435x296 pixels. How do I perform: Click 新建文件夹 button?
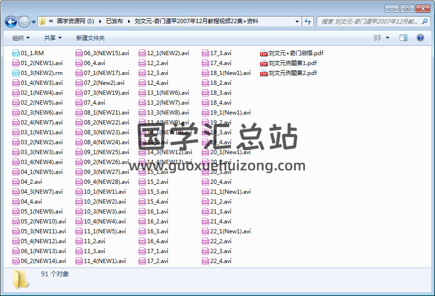click(90, 38)
